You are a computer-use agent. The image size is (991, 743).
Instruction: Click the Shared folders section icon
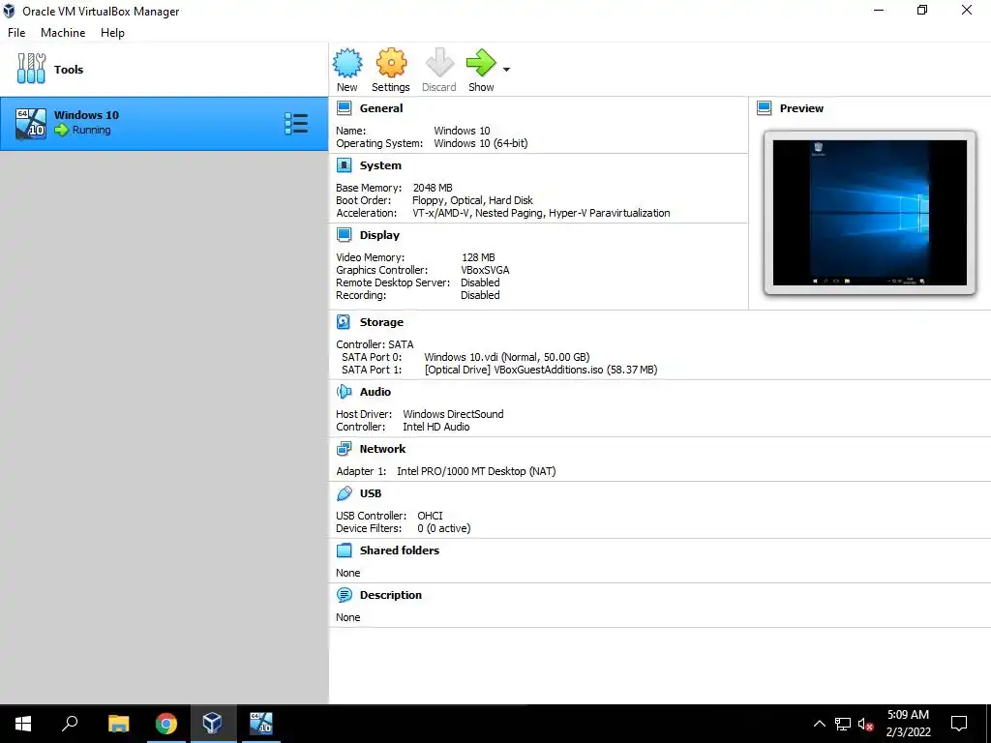[x=344, y=550]
